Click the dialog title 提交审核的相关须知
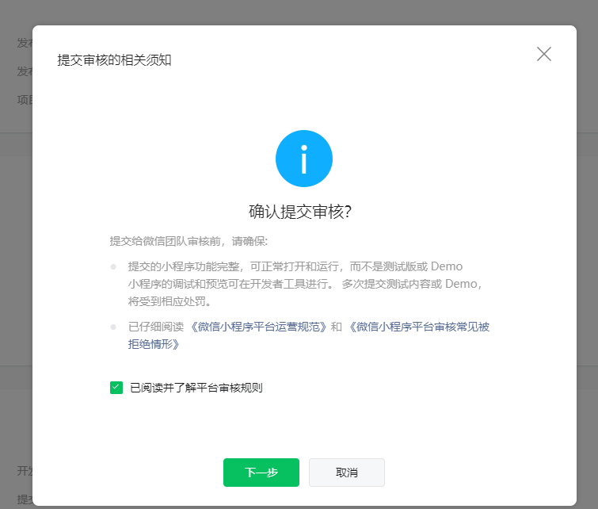Screen dimensions: 598x509 (114, 60)
